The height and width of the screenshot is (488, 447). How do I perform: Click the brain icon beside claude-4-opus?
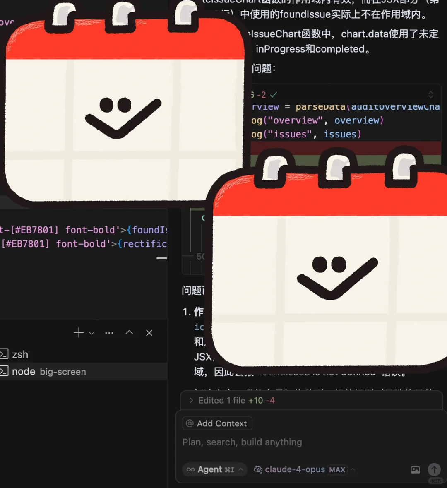(x=258, y=469)
